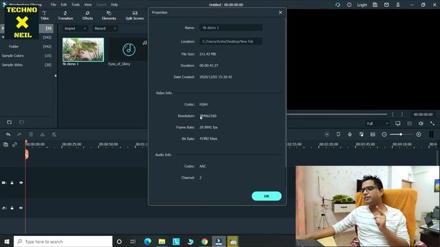The width and height of the screenshot is (440, 247).
Task: Zoom in timeline with plus icon
Action: click(419, 134)
